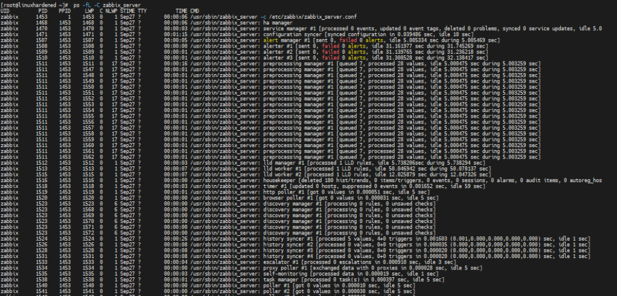Click the 'housekeeper' process name
This screenshot has width=617, height=296.
(x=279, y=180)
